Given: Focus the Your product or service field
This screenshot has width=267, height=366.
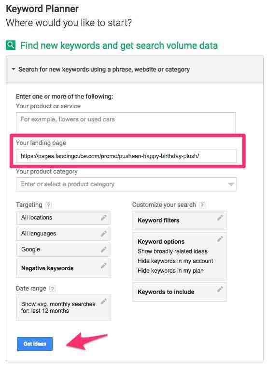Looking at the screenshot, I should point(126,123).
